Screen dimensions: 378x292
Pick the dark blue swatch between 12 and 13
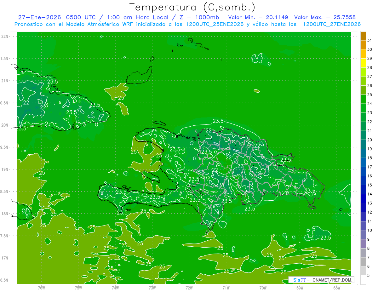[x=363, y=208]
